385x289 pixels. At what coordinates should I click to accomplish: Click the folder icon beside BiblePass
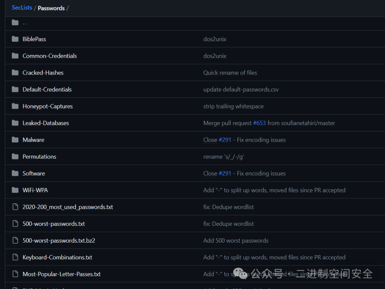pyautogui.click(x=15, y=39)
